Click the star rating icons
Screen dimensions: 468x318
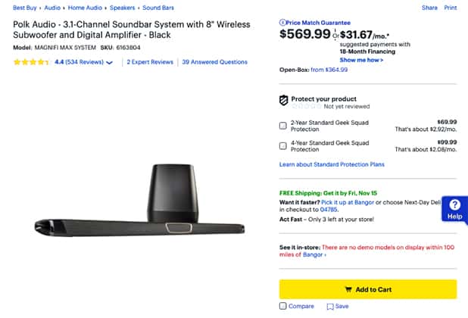coord(31,62)
